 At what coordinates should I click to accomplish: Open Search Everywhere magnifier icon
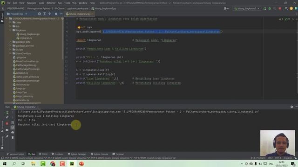pyautogui.click(x=286, y=8)
